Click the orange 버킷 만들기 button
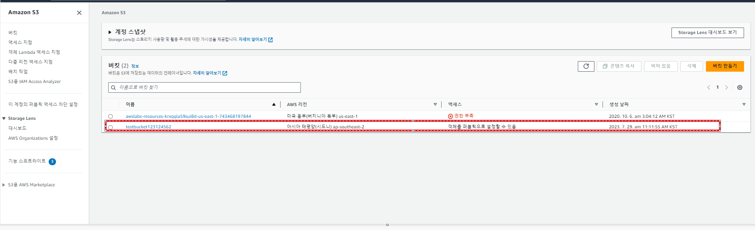Image resolution: width=755 pixels, height=230 pixels. (x=725, y=66)
